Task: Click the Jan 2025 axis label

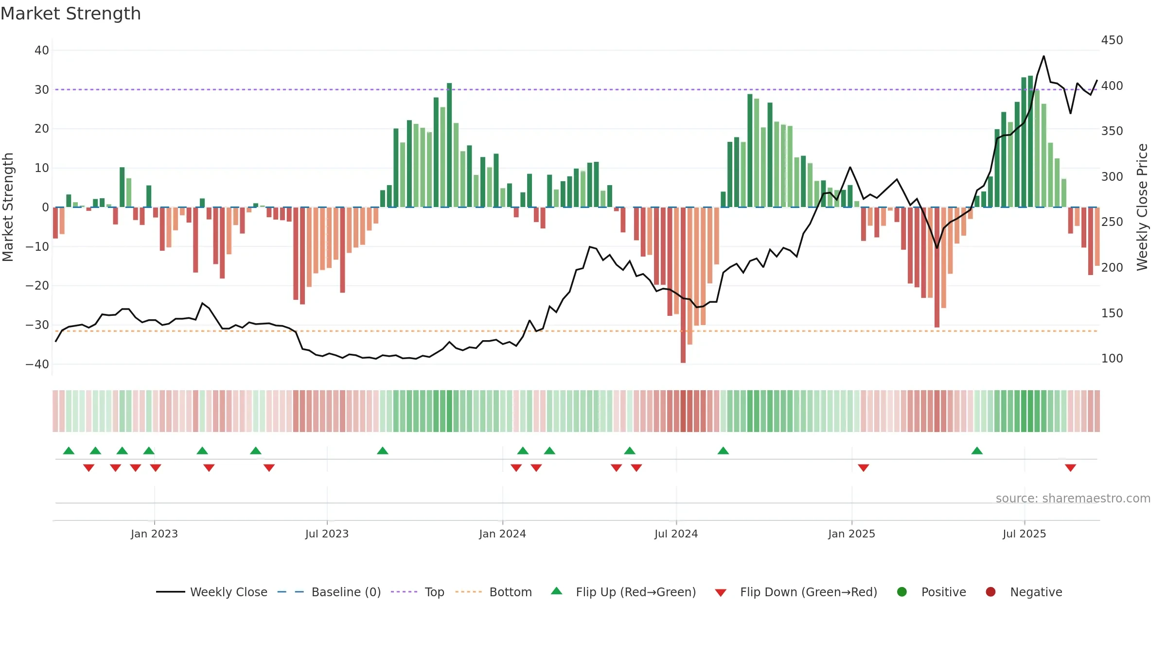Action: (x=851, y=534)
